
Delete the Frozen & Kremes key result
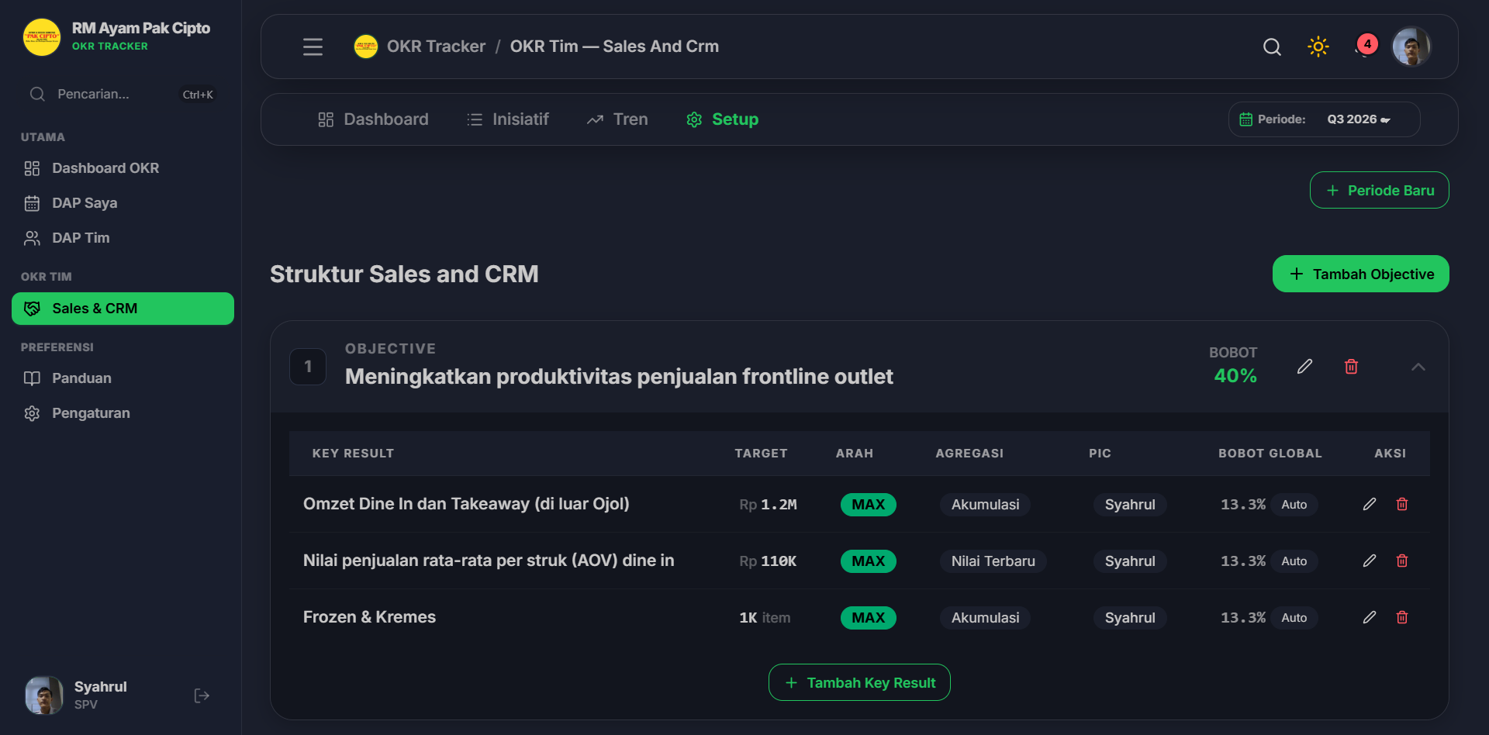[x=1402, y=617]
